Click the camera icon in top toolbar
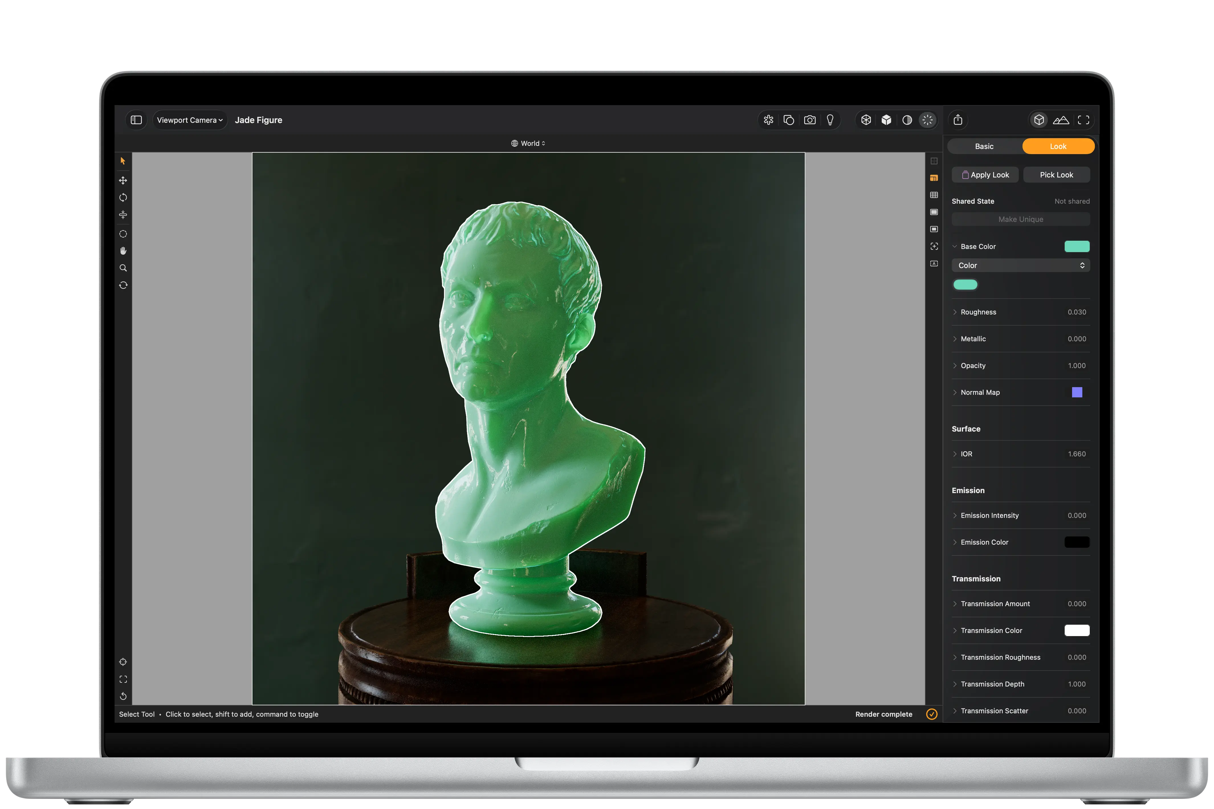Screen dimensions: 1214x809 (810, 120)
